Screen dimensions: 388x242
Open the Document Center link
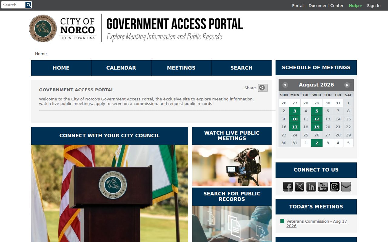pyautogui.click(x=326, y=5)
